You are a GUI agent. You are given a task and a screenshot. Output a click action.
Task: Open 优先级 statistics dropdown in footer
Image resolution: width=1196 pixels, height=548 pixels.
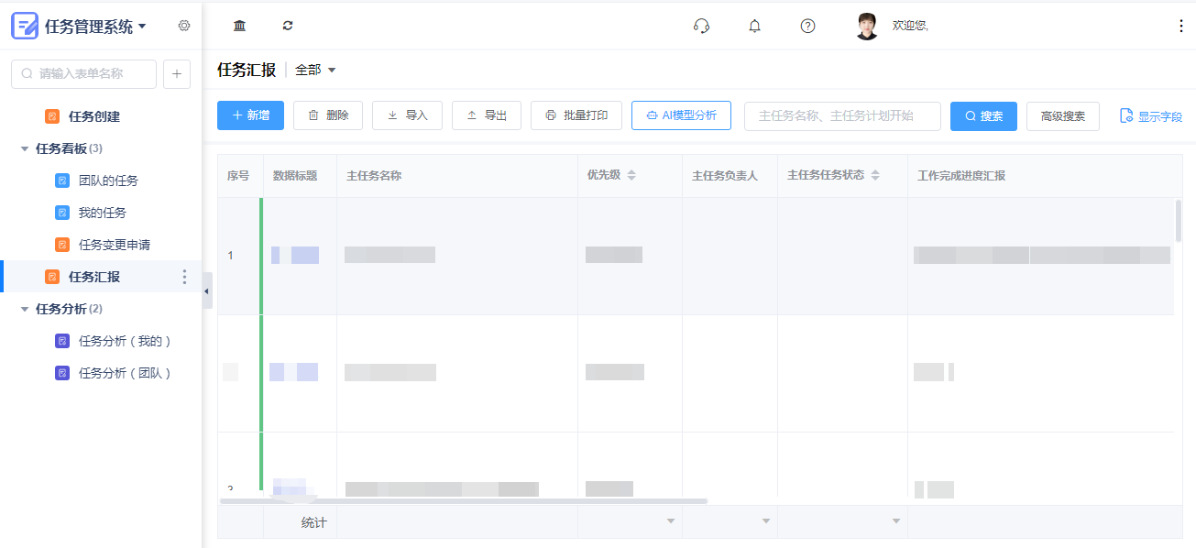pos(670,521)
